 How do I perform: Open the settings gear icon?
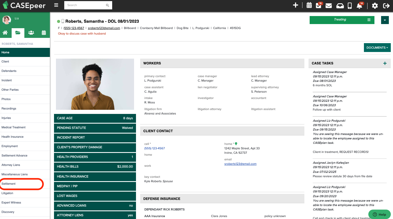[x=375, y=6]
